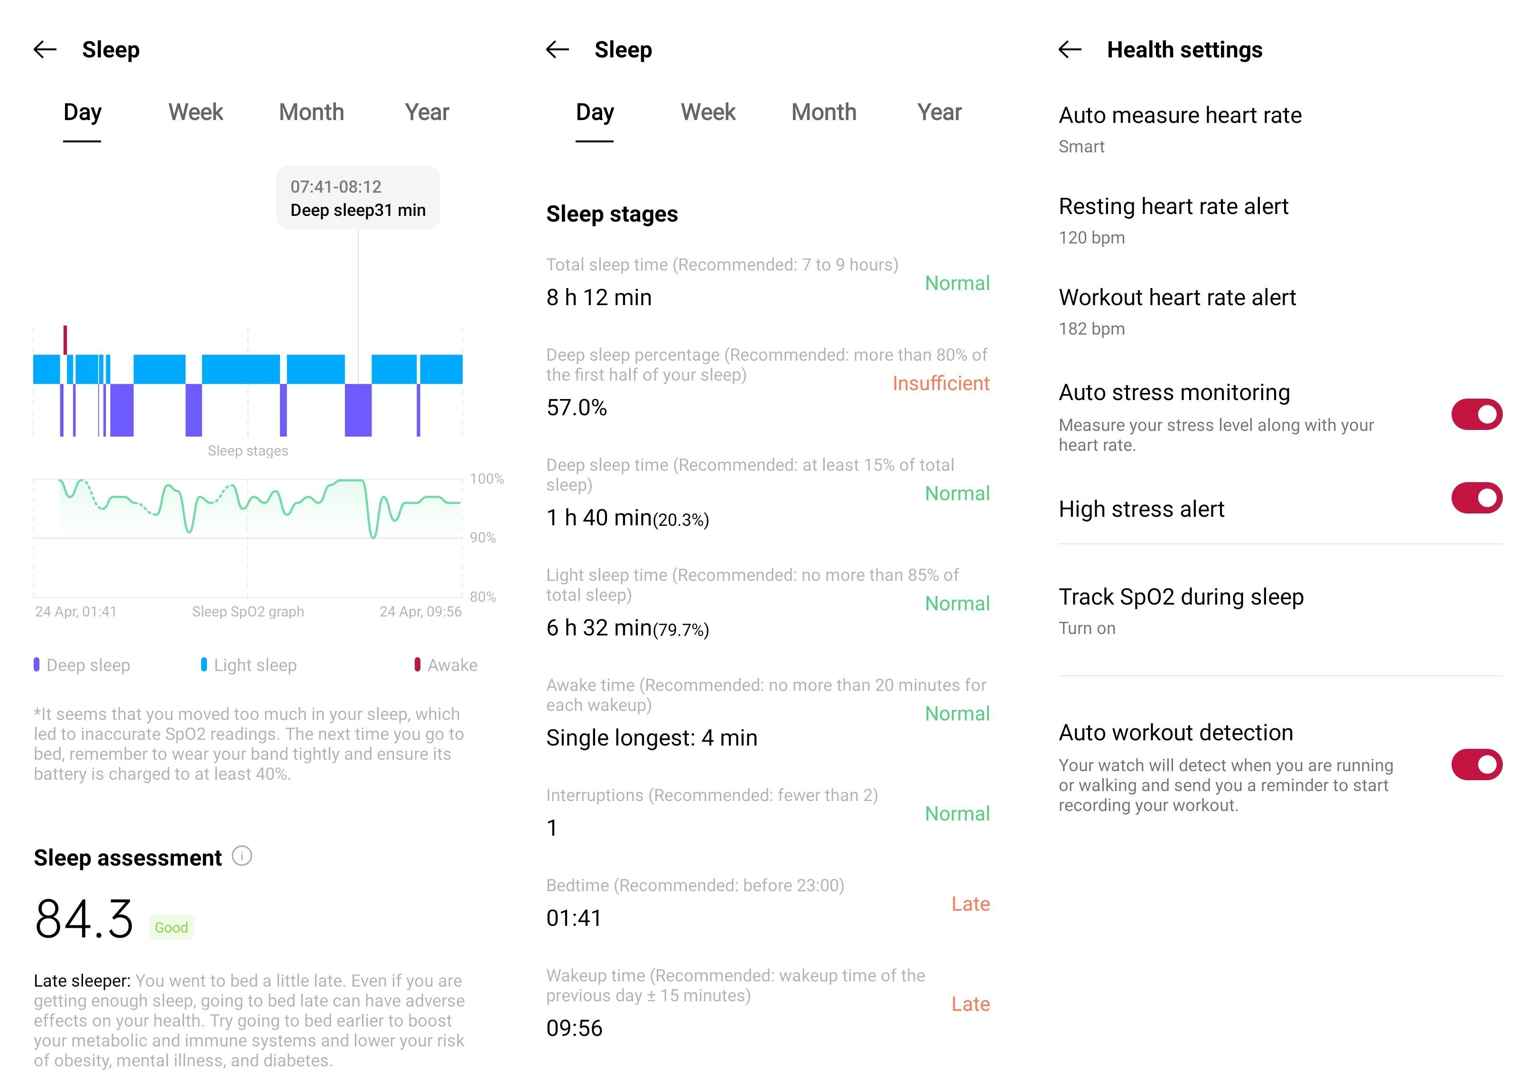The image size is (1537, 1072).
Task: Tap the purple Deep sleep legend marker
Action: point(37,664)
